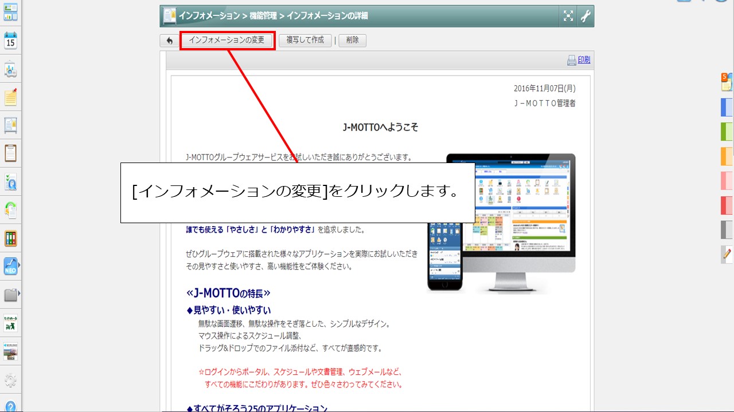Screen dimensions: 734x412
Task: Click the breadcrumb インフォメーション > 機能管理 > インフォメーションの詳細
Action: [274, 16]
